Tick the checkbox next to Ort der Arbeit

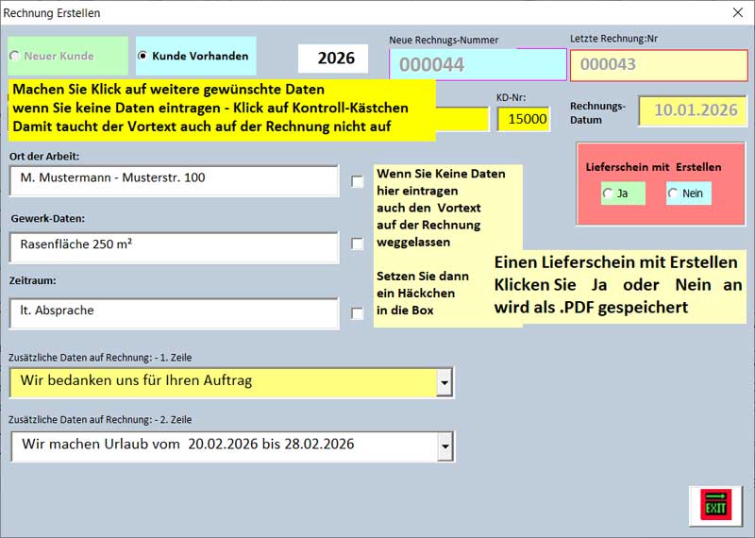click(x=357, y=181)
